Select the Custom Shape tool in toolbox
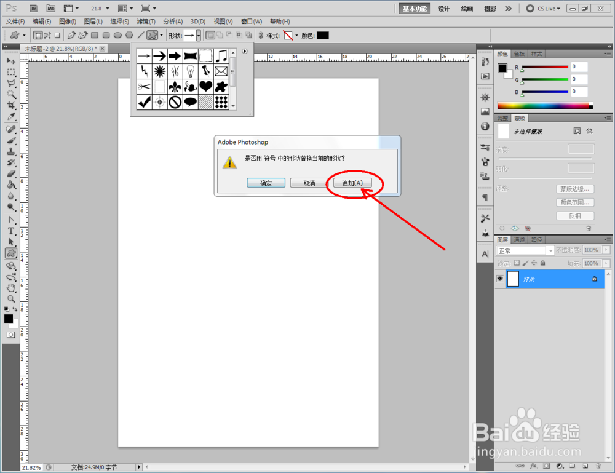Image resolution: width=615 pixels, height=473 pixels. pyautogui.click(x=11, y=253)
